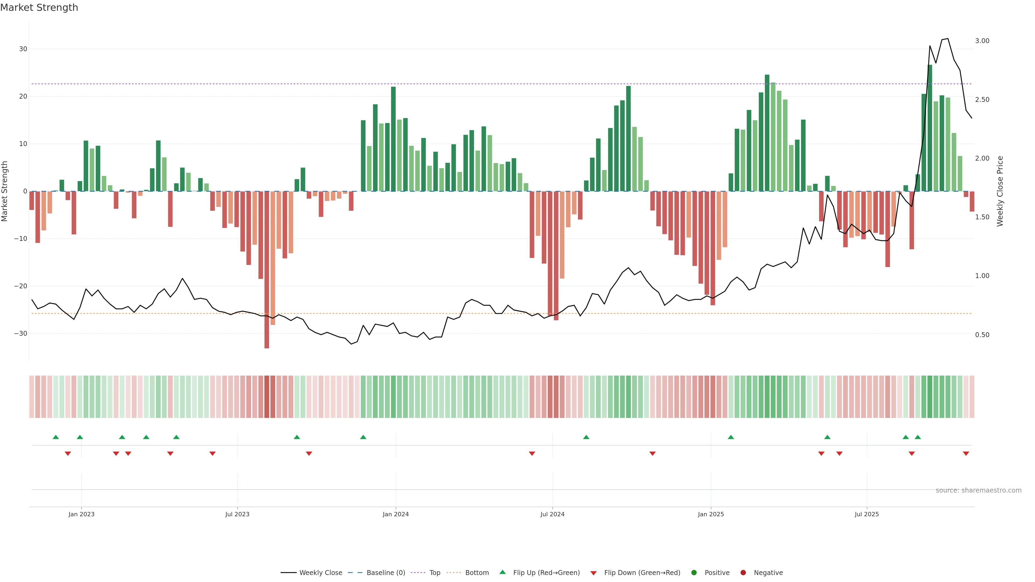This screenshot has width=1035, height=582.
Task: Click Positive green circle legend icon
Action: (694, 573)
